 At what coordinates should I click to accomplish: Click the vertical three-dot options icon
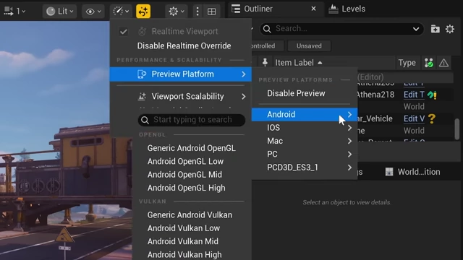tap(197, 12)
